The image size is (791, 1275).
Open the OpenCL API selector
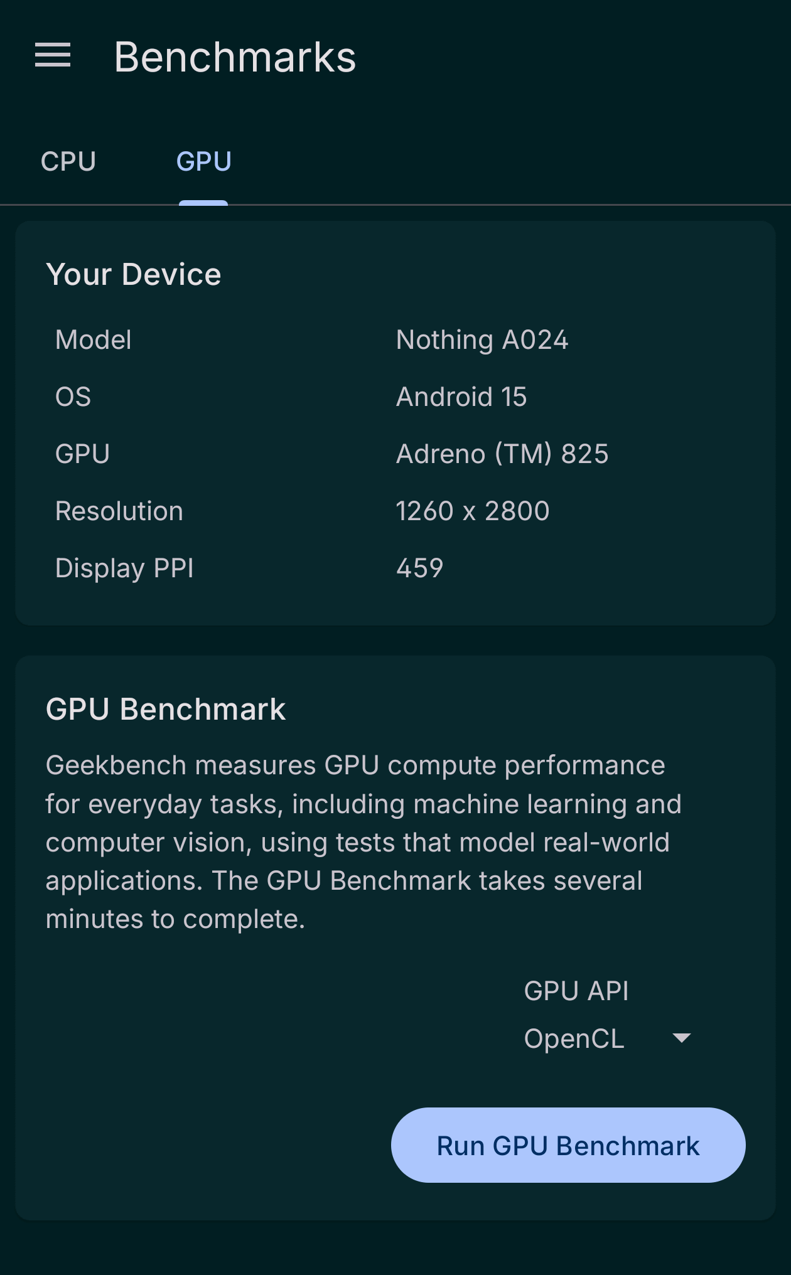pos(574,1039)
